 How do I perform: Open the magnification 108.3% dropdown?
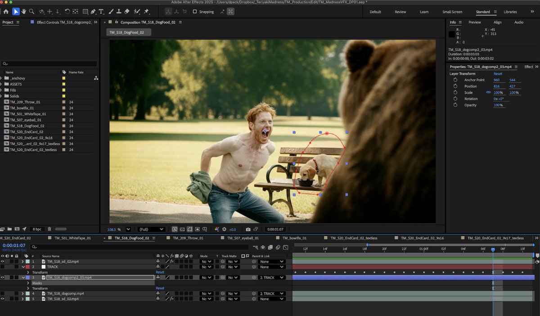(x=128, y=230)
